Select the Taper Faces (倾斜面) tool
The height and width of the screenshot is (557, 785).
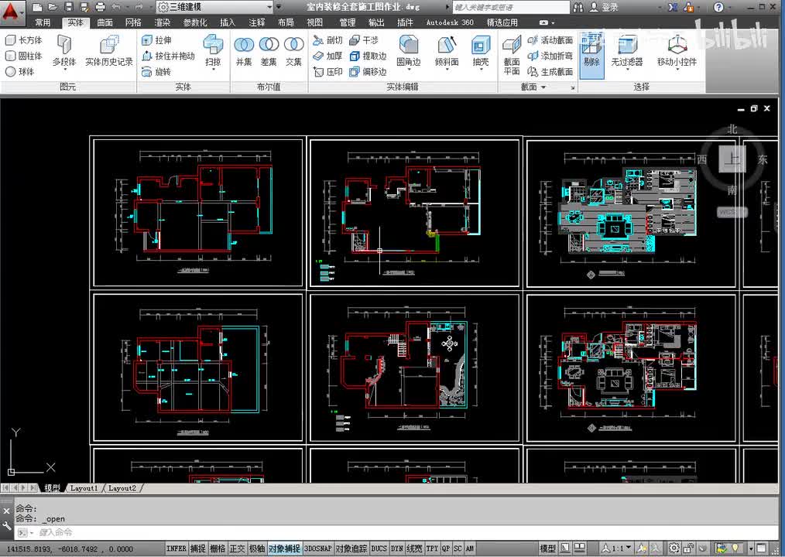[x=447, y=51]
